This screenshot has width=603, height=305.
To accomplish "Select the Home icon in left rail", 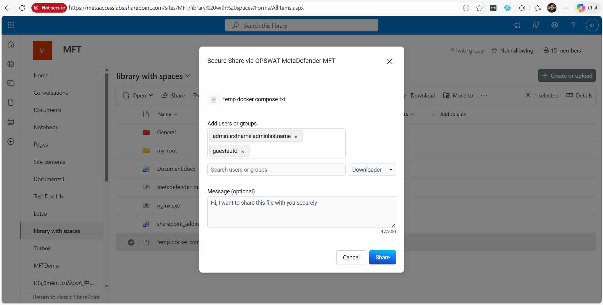I will (11, 44).
